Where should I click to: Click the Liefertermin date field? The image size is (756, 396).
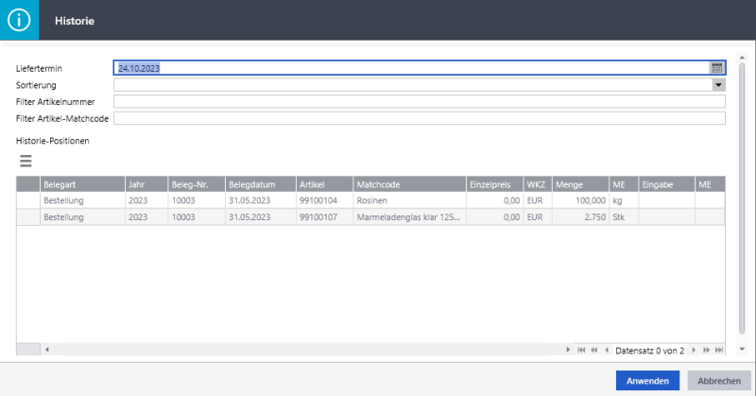point(412,68)
